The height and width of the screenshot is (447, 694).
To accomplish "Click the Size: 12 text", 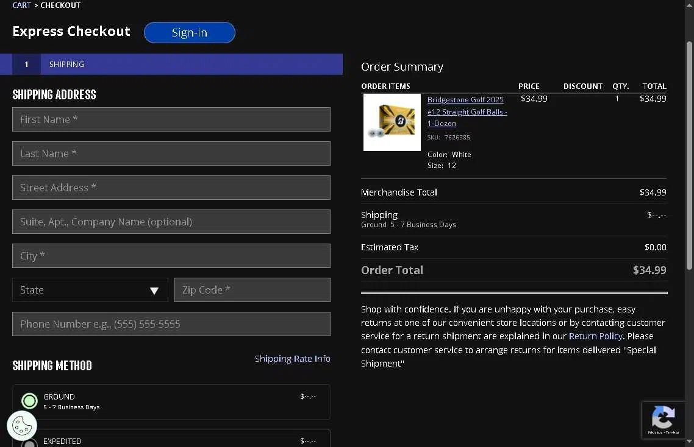I will pos(442,166).
